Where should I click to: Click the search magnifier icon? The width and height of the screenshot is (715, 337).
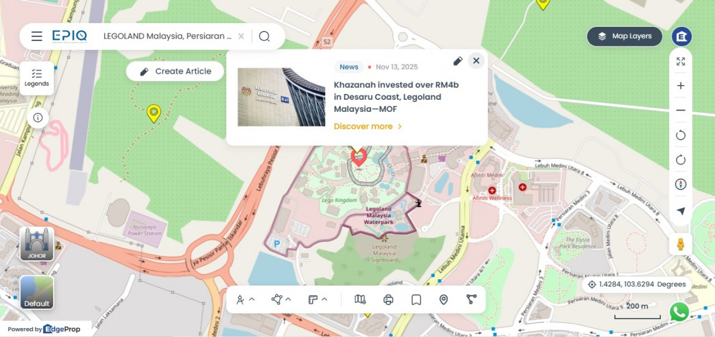(265, 36)
